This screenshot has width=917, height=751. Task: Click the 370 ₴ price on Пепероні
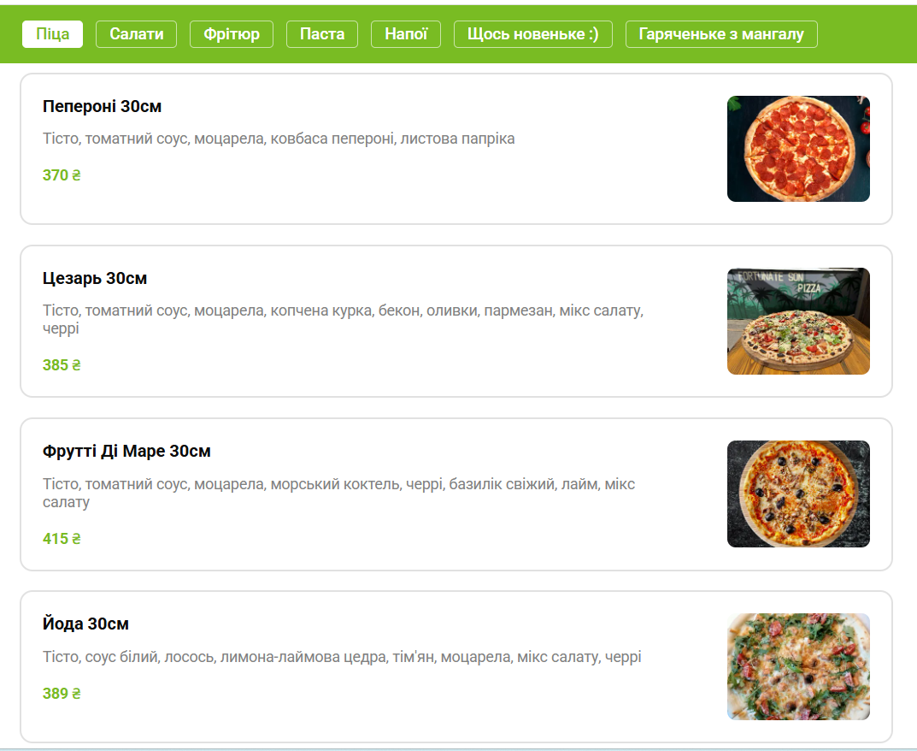coord(61,175)
